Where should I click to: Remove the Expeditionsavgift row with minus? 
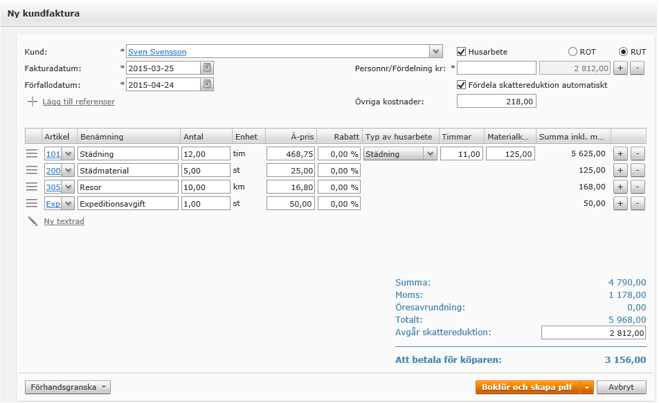coord(637,203)
